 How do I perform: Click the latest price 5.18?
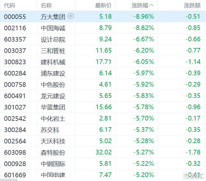pos(105,17)
